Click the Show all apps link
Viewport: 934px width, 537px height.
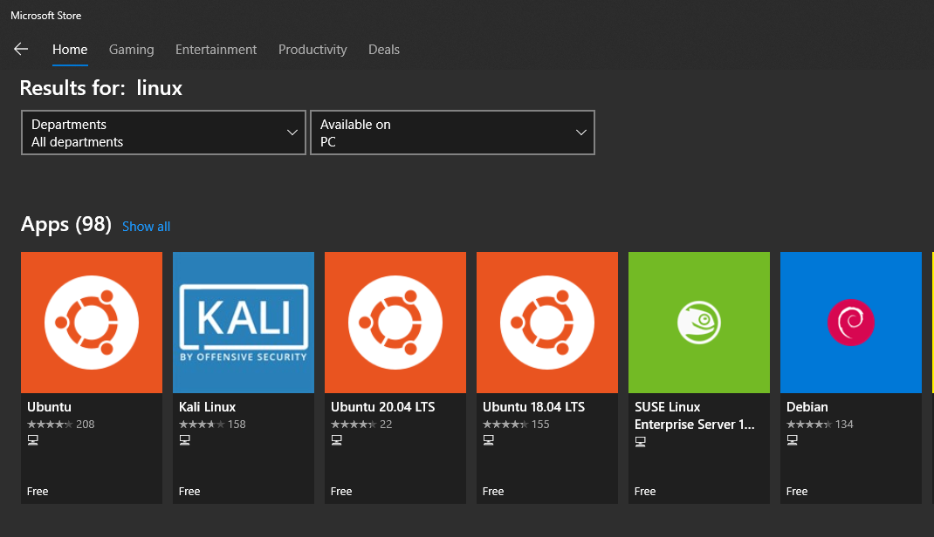[x=147, y=227]
